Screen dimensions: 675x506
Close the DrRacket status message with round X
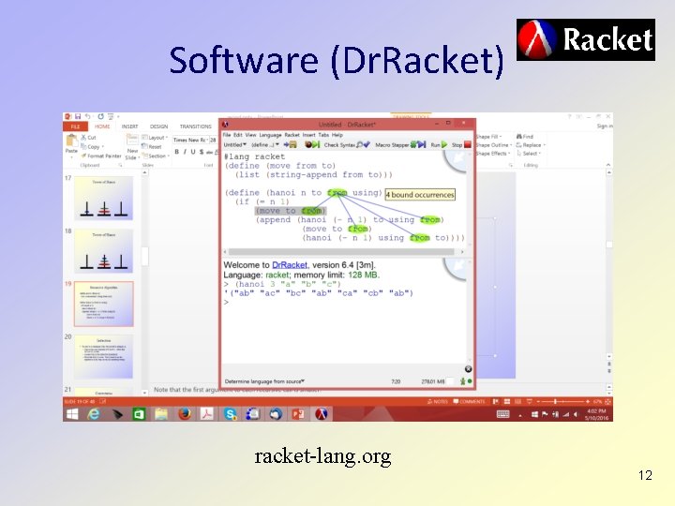[x=468, y=369]
